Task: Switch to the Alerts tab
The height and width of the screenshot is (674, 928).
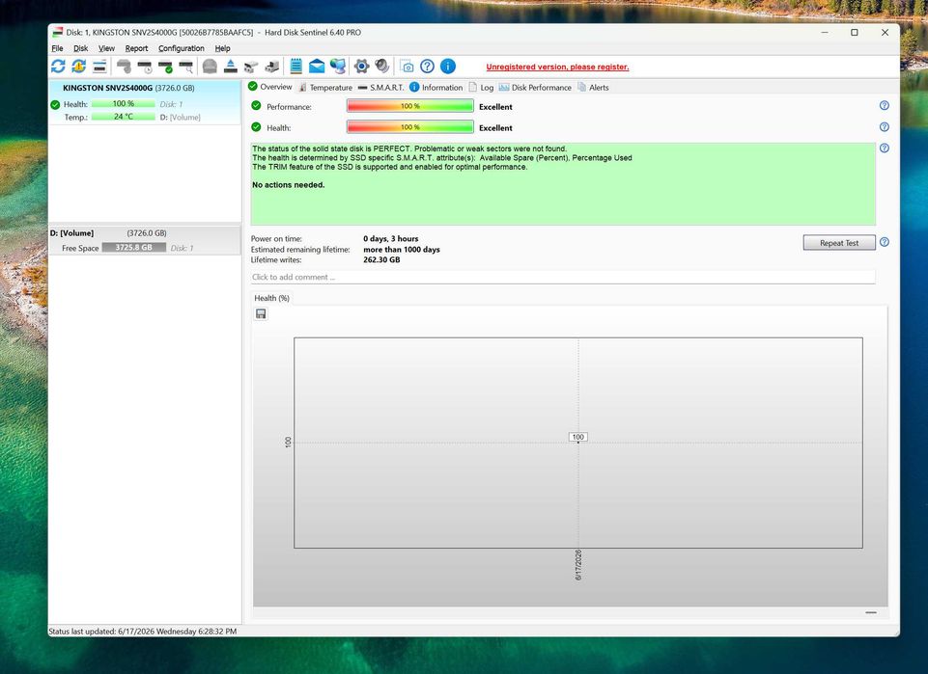Action: pyautogui.click(x=594, y=88)
